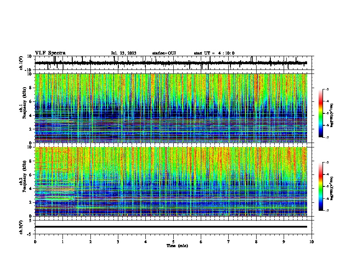The width and height of the screenshot is (351, 271).
Task: Click time axis tick label "6"
Action: point(201,242)
